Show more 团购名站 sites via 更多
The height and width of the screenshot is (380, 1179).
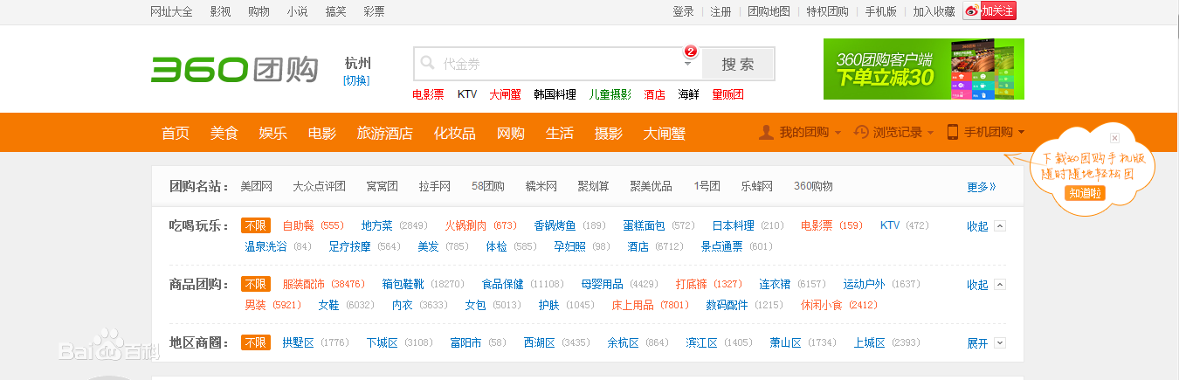(x=982, y=187)
